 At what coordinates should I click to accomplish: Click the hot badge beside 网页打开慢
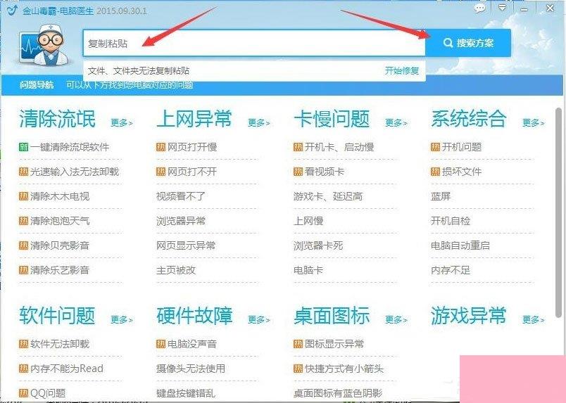161,147
